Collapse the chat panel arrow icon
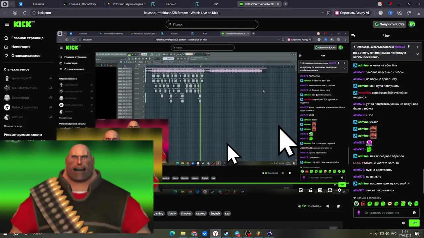This screenshot has height=238, width=424. (x=353, y=36)
